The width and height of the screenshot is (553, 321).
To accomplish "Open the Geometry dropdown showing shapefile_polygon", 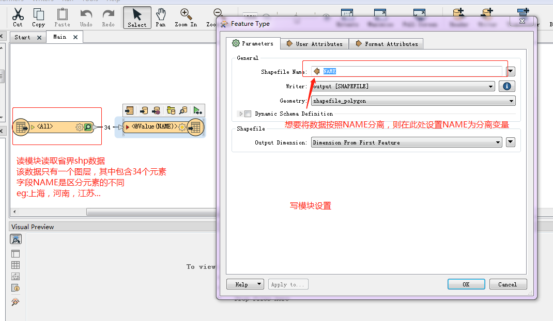I will click(512, 100).
